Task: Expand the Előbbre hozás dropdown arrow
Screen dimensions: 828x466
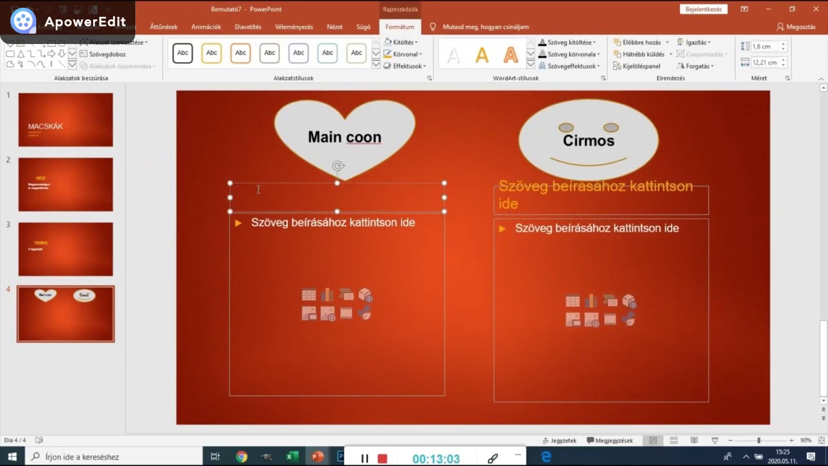Action: coord(667,42)
